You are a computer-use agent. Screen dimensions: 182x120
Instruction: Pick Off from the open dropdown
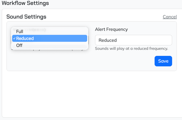coord(19,45)
